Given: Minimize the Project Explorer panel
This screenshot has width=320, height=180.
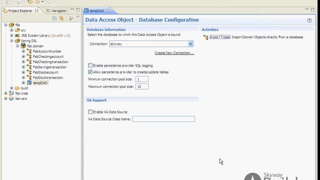Looking at the screenshot, I should 72,9.
